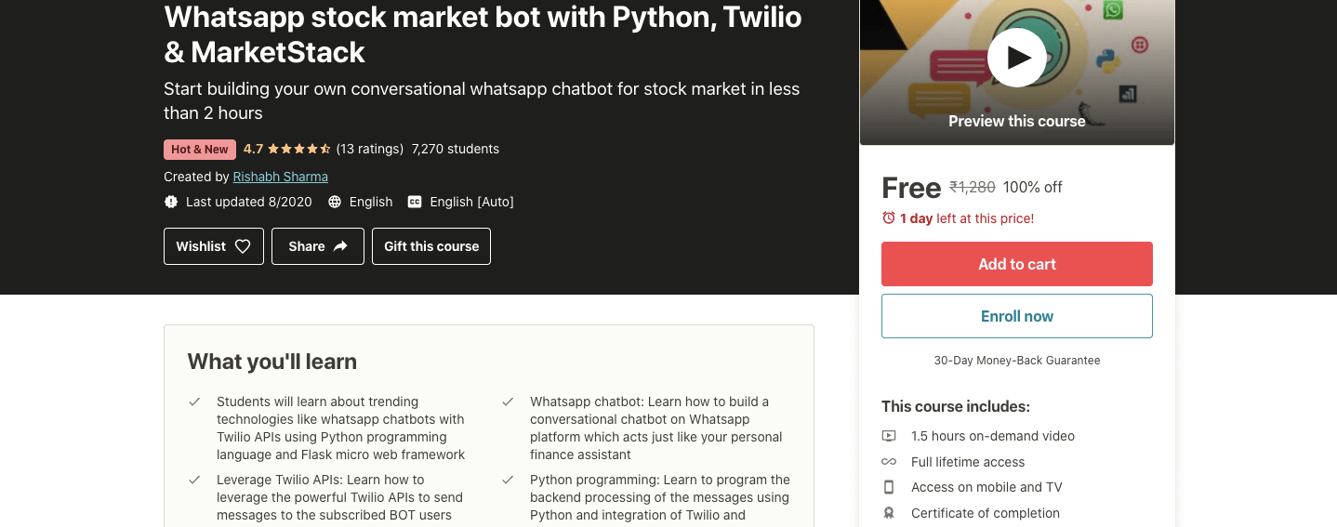Click Access on mobile and TV text
1337x527 pixels.
tap(986, 487)
